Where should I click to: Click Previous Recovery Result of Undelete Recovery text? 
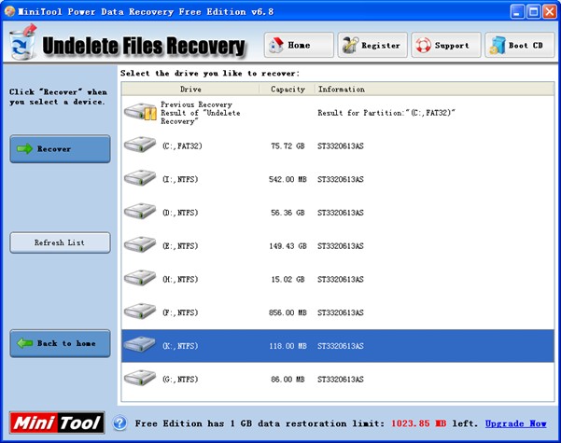200,113
